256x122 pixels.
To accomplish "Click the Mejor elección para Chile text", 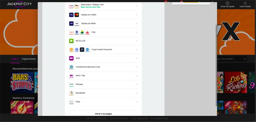I will click(91, 7).
